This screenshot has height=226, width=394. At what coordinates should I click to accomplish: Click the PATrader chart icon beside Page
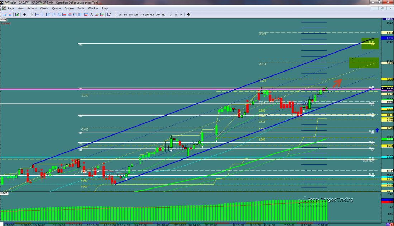point(4,8)
